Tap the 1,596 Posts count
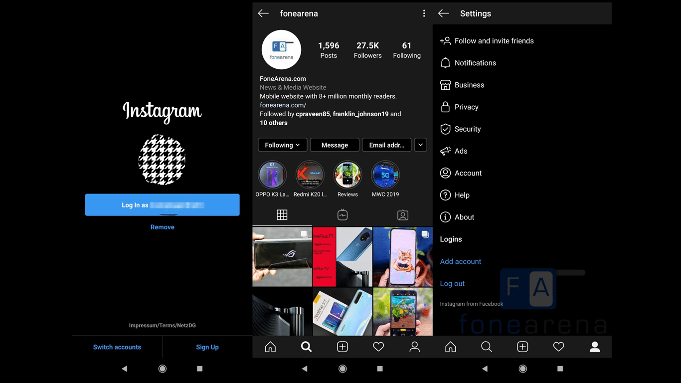This screenshot has height=383, width=681. click(329, 50)
